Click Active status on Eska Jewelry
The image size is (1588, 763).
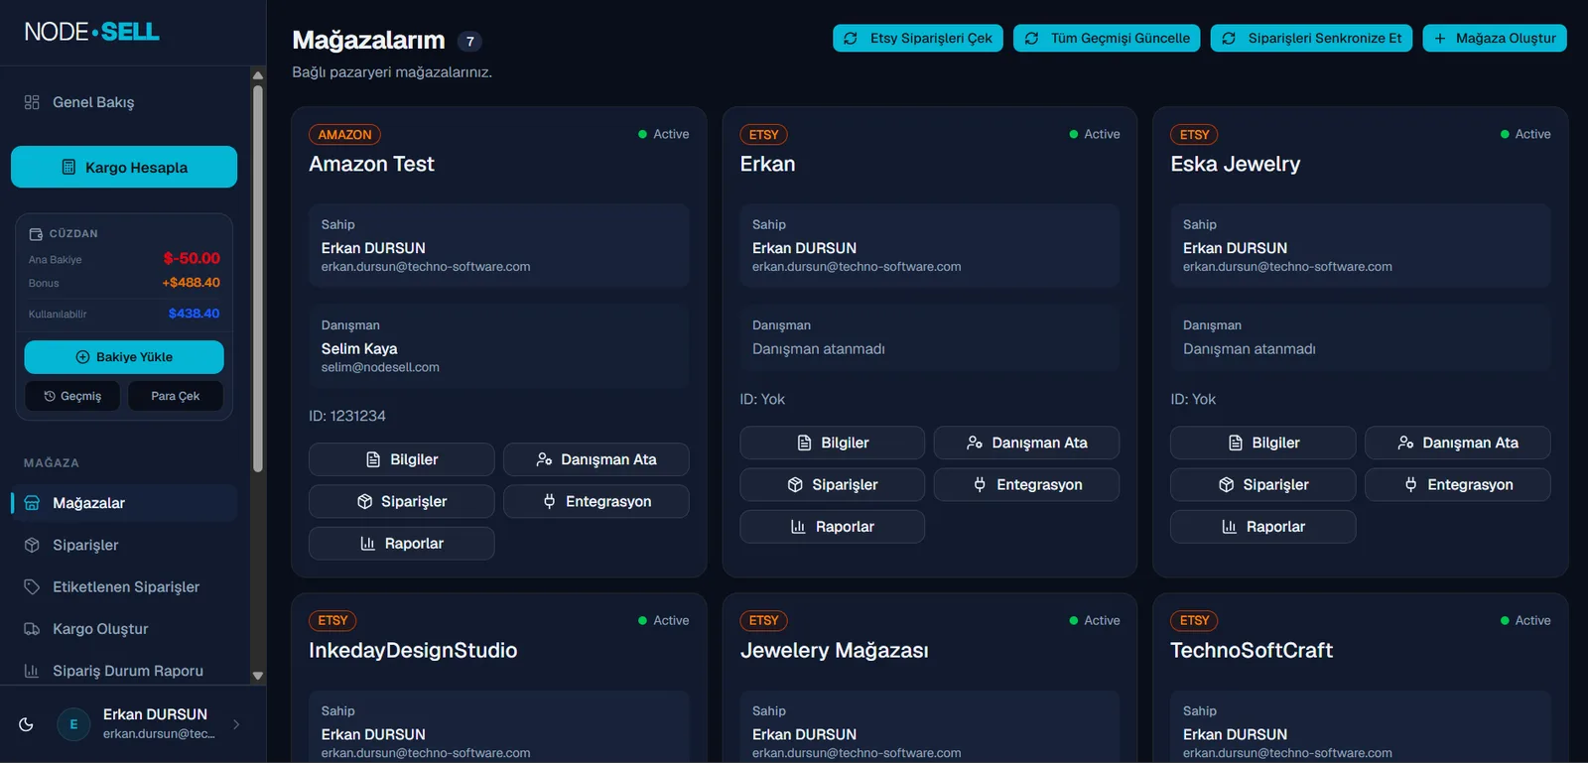tap(1525, 134)
